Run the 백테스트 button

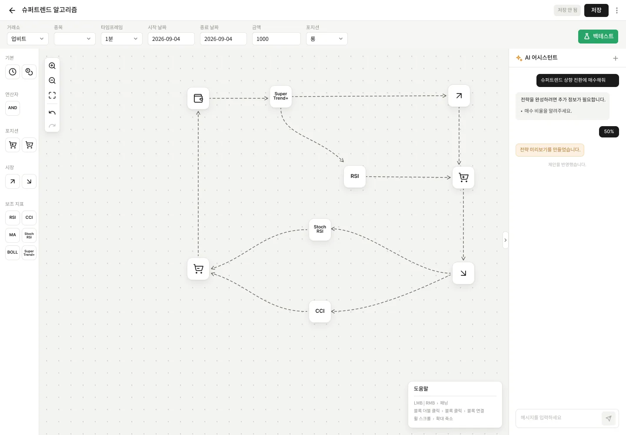(x=598, y=37)
